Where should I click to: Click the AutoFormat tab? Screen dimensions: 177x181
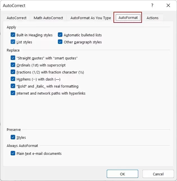[128, 17]
